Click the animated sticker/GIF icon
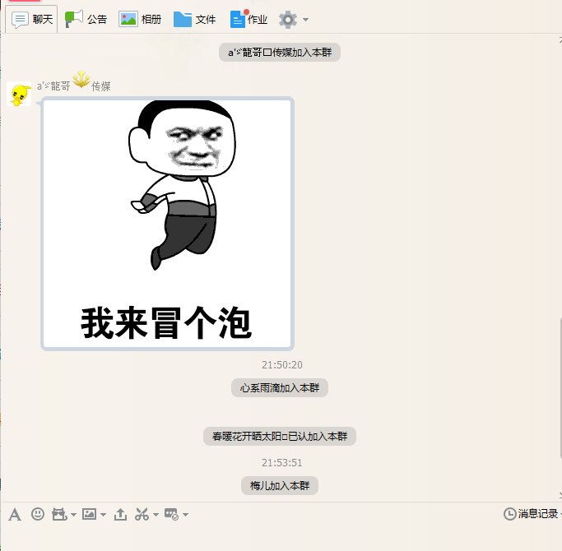Screen dimensions: 562x551 [x=59, y=514]
